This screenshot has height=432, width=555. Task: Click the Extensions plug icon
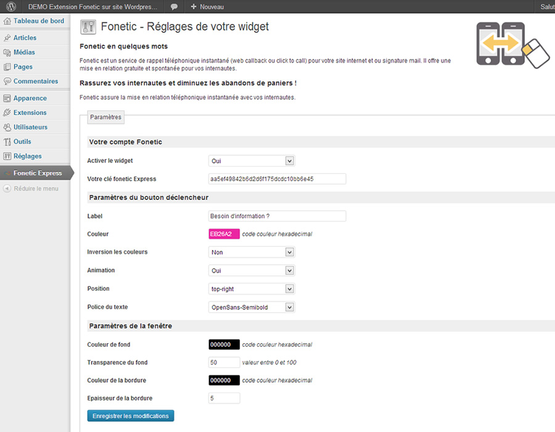tap(7, 112)
